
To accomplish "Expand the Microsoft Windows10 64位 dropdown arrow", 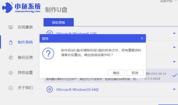I will (174, 90).
